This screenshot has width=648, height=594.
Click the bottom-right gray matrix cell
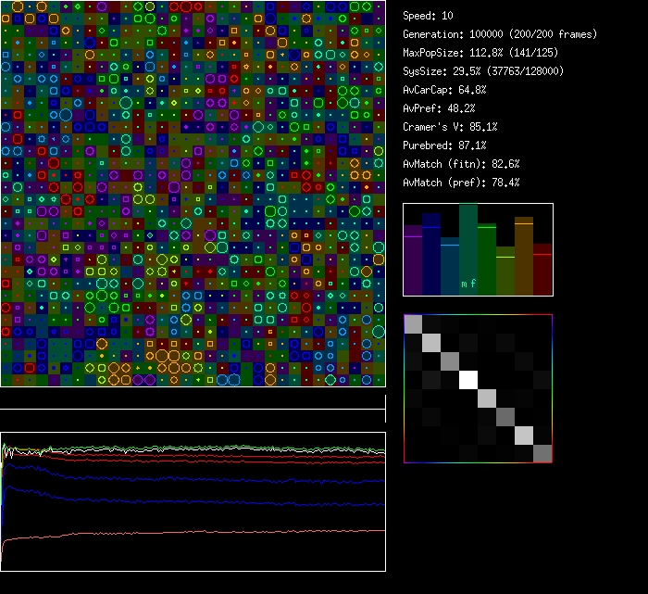tap(542, 453)
